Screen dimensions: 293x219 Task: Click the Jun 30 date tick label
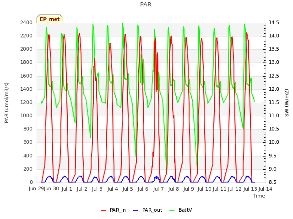point(51,189)
